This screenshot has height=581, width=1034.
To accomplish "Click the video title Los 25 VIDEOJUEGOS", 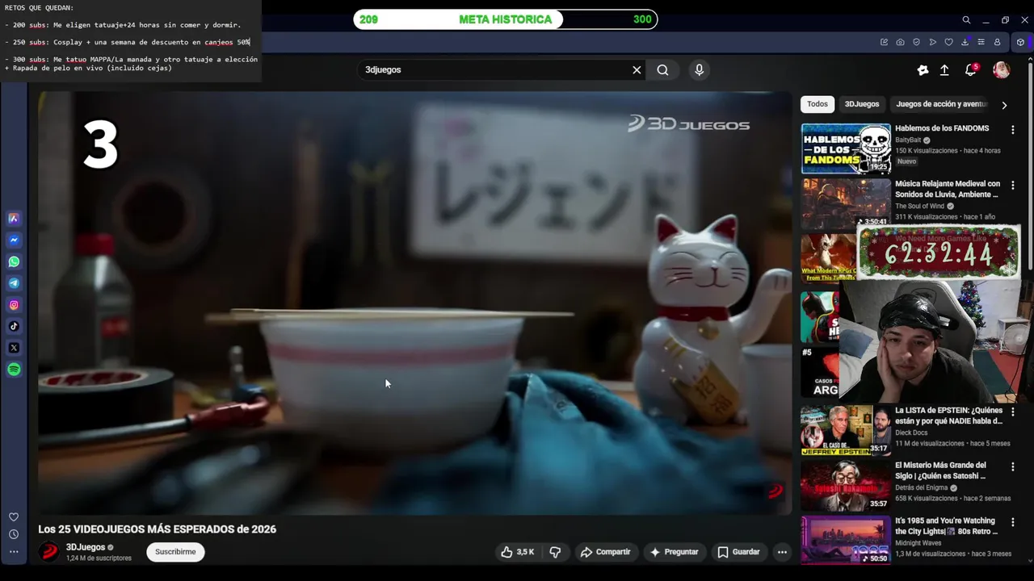I will (x=158, y=529).
